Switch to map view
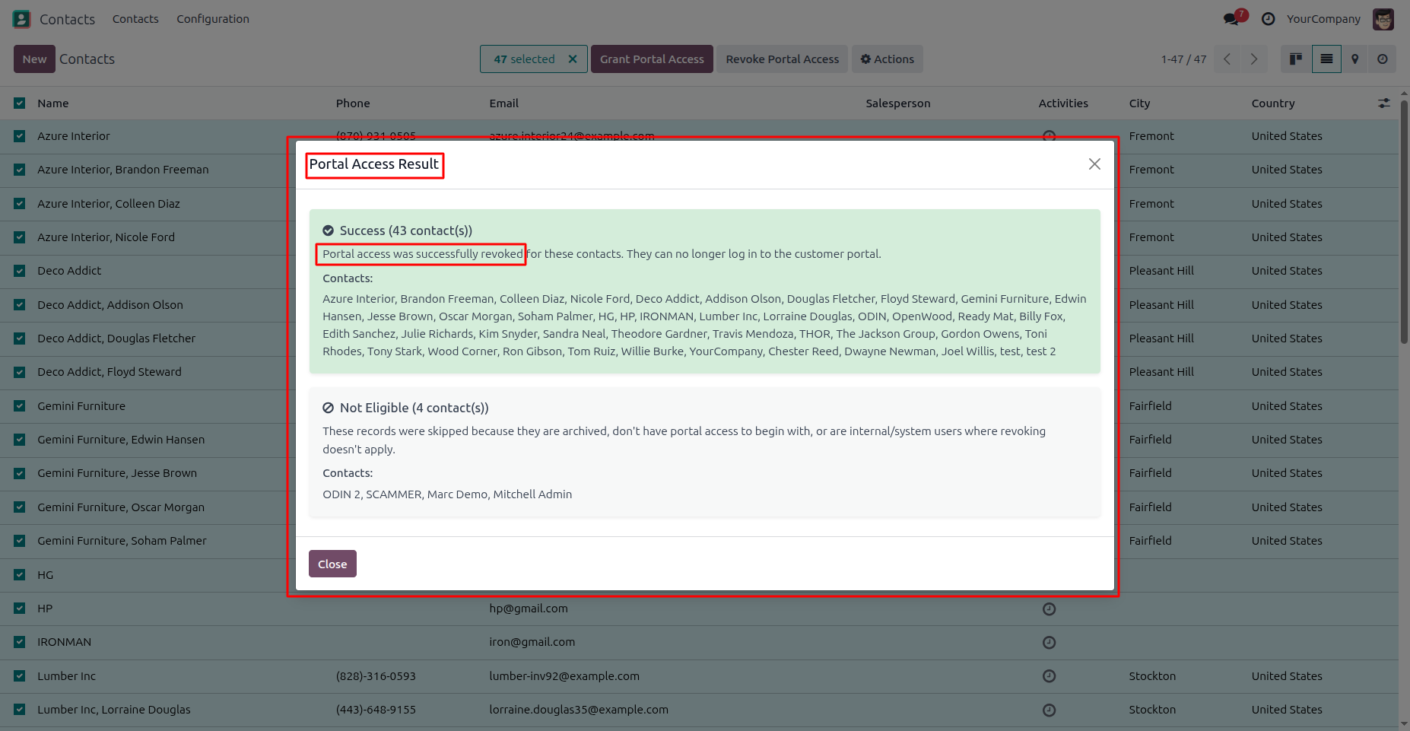1410x731 pixels. pyautogui.click(x=1354, y=59)
